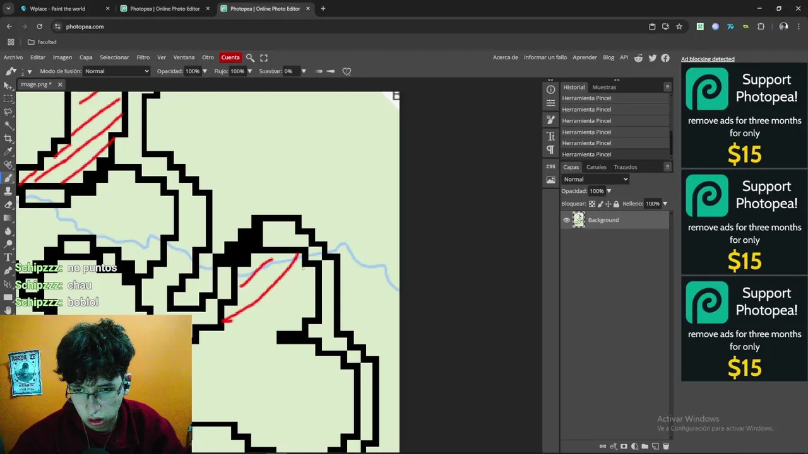This screenshot has width=808, height=454.
Task: Open layer Opacidad dropdown arrow
Action: tap(609, 191)
